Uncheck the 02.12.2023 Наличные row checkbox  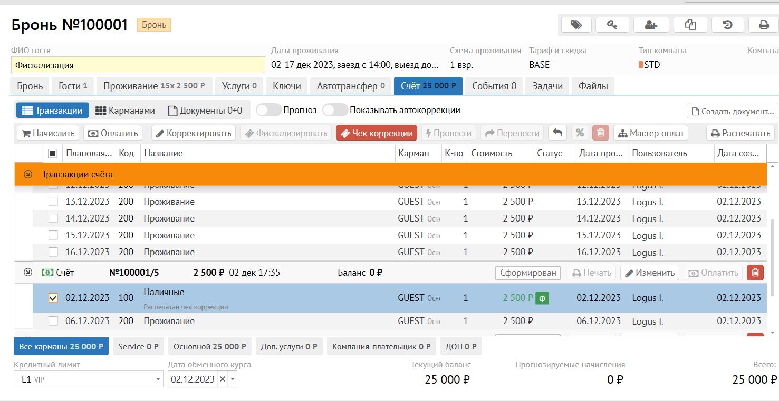point(53,298)
